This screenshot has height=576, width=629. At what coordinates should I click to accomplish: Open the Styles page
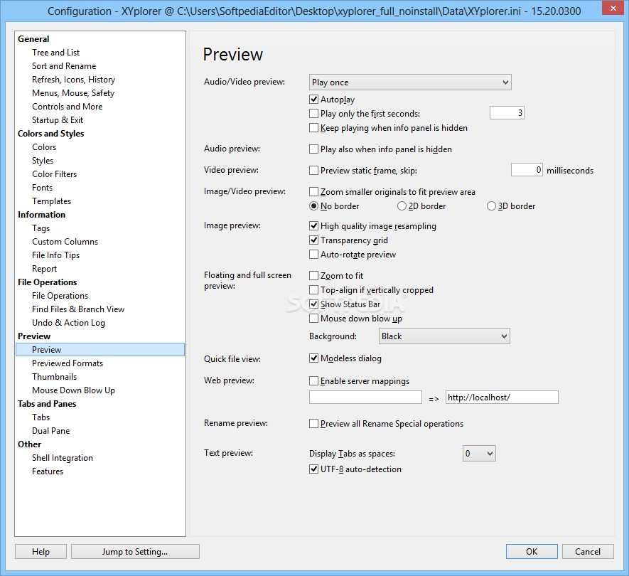[43, 161]
